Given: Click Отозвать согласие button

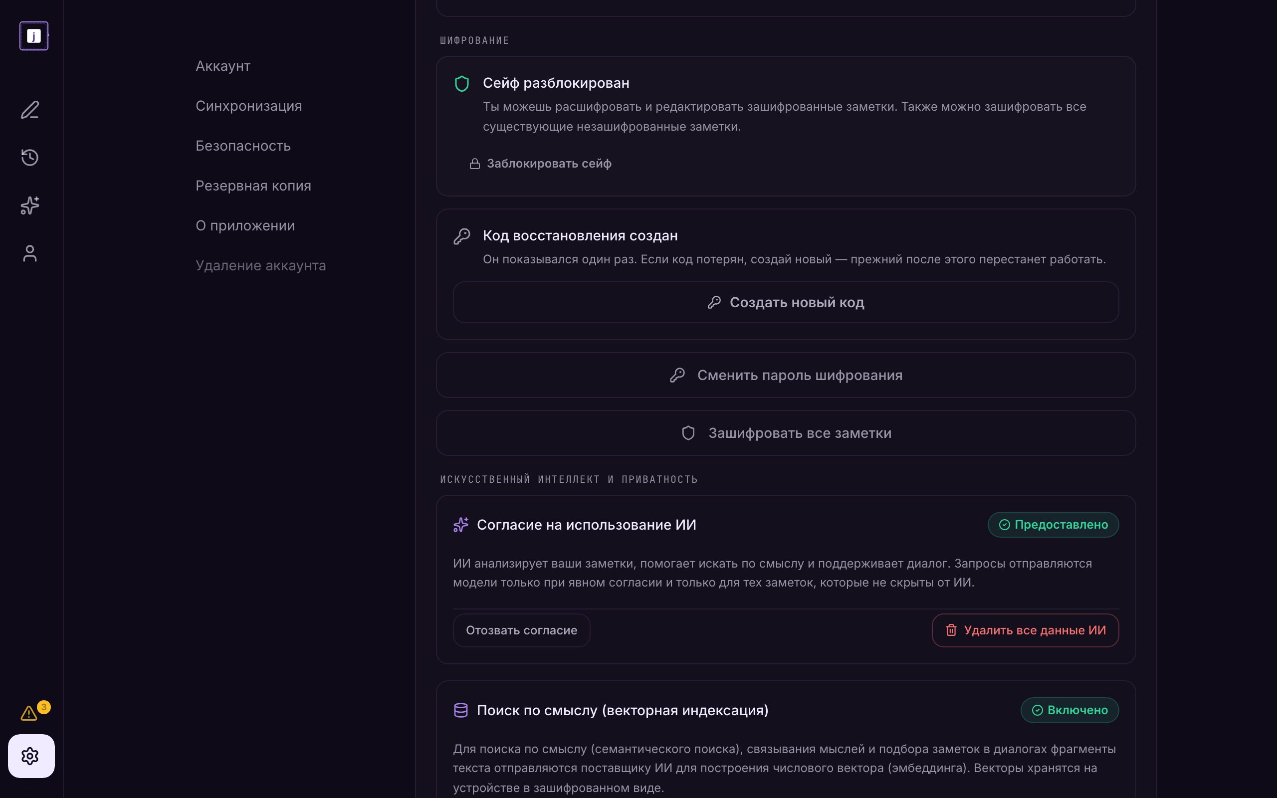Looking at the screenshot, I should [x=521, y=630].
